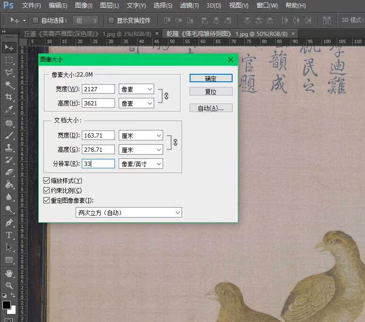Open the 像素/英寸 resolution unit dropdown
The image size is (365, 322).
tap(141, 164)
